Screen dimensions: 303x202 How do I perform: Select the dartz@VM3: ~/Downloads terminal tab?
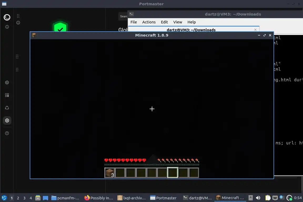tap(191, 30)
